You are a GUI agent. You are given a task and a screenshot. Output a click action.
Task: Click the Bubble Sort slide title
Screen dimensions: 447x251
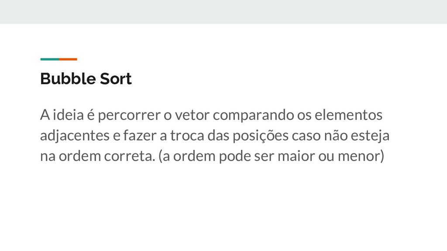coord(86,78)
